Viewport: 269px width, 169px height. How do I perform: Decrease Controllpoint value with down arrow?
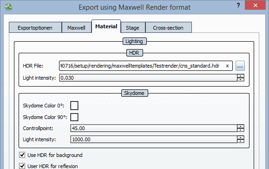pos(241,130)
